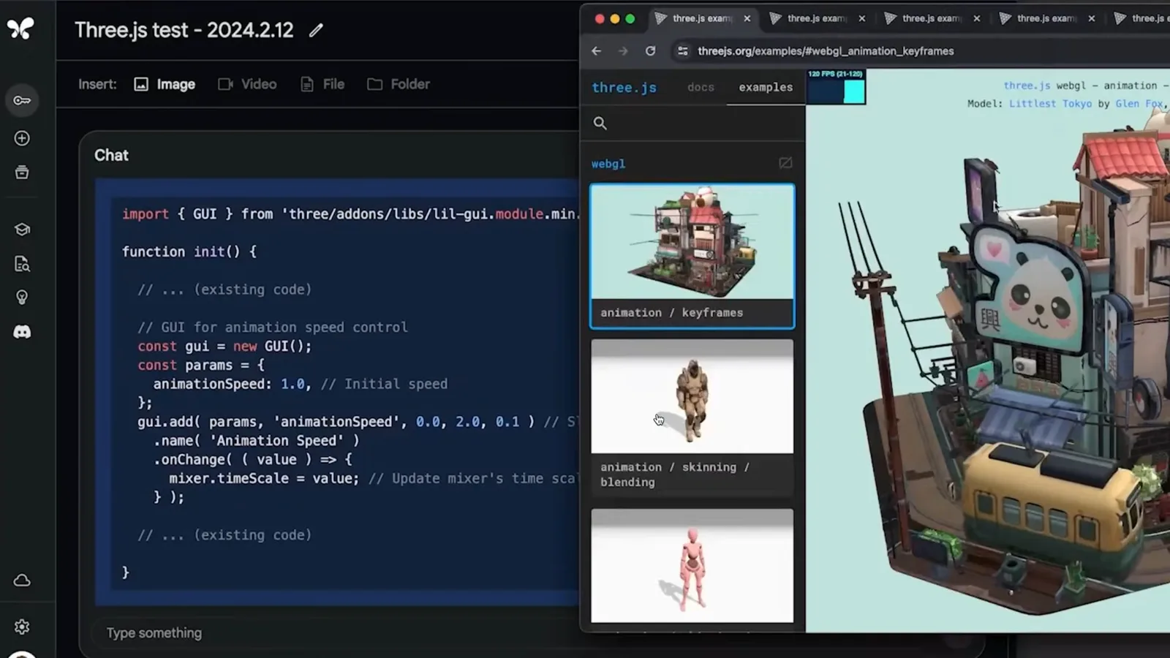This screenshot has height=658, width=1170.
Task: Open the document search icon in the sidebar
Action: pos(22,264)
